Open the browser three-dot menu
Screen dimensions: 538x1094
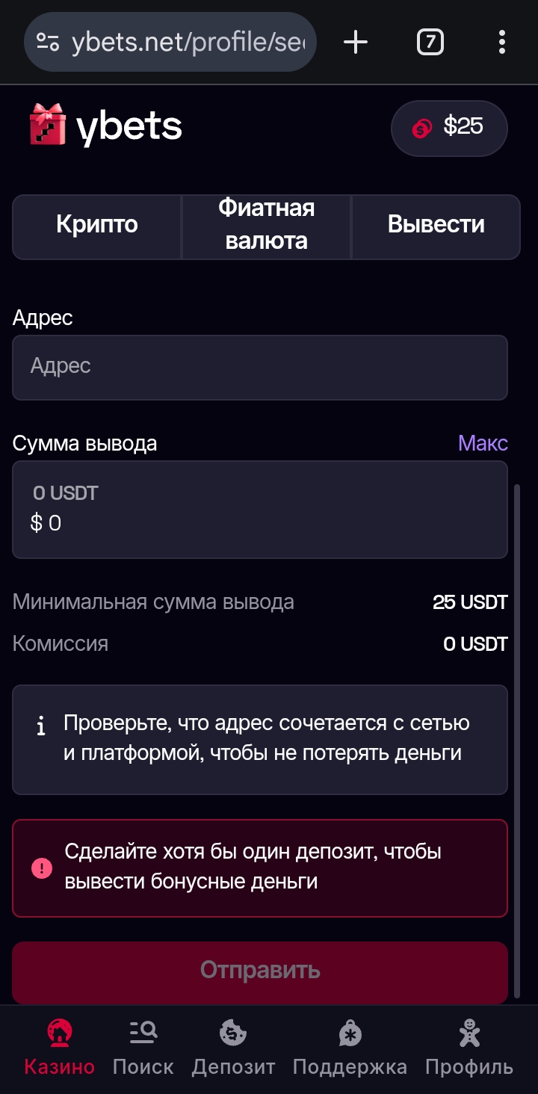click(502, 43)
